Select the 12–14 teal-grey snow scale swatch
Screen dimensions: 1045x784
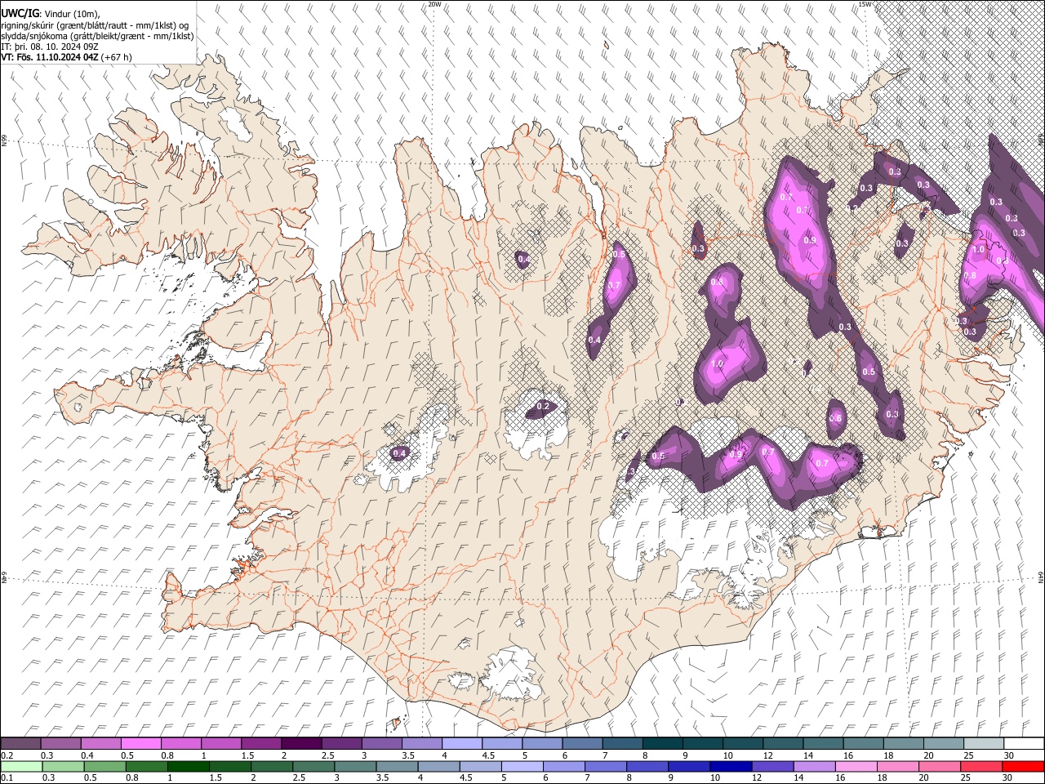click(783, 744)
